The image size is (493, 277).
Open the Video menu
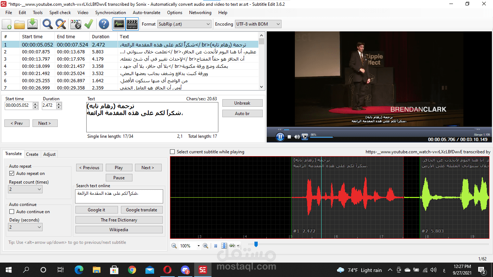pyautogui.click(x=83, y=12)
